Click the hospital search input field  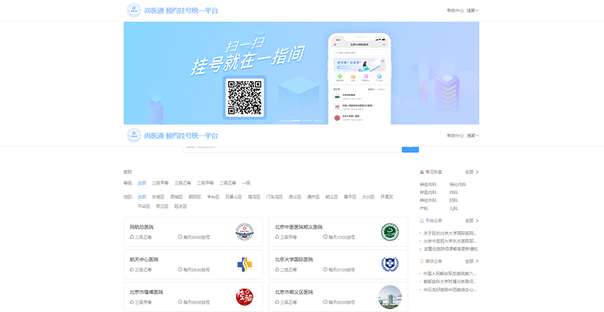tap(292, 149)
